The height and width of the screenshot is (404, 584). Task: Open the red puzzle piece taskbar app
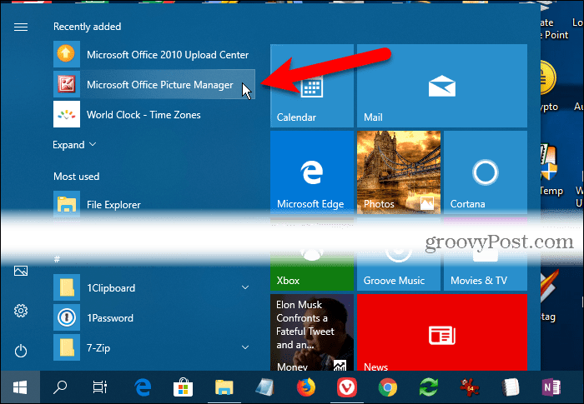469,387
